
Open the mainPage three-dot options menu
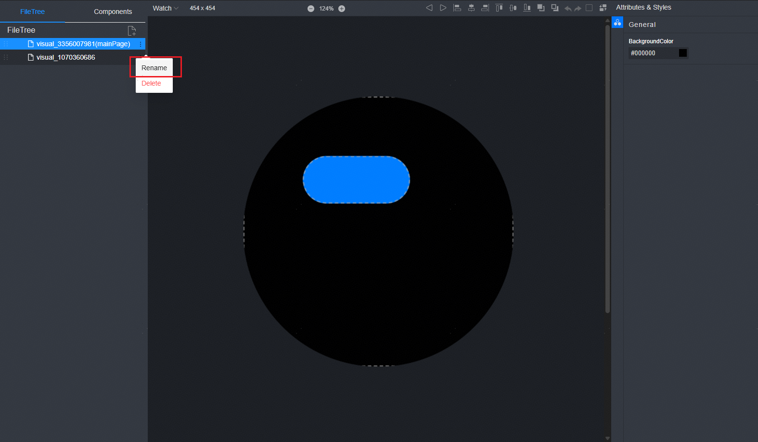coord(141,44)
